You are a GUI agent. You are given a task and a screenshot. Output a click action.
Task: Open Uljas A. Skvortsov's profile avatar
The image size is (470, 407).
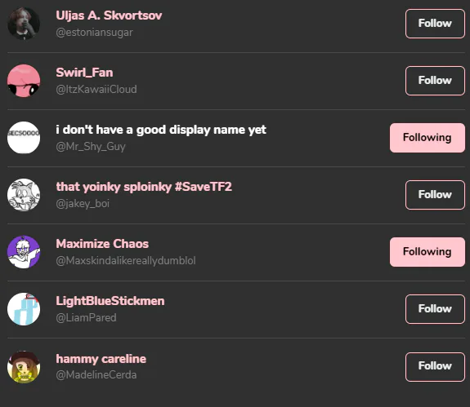coord(24,24)
